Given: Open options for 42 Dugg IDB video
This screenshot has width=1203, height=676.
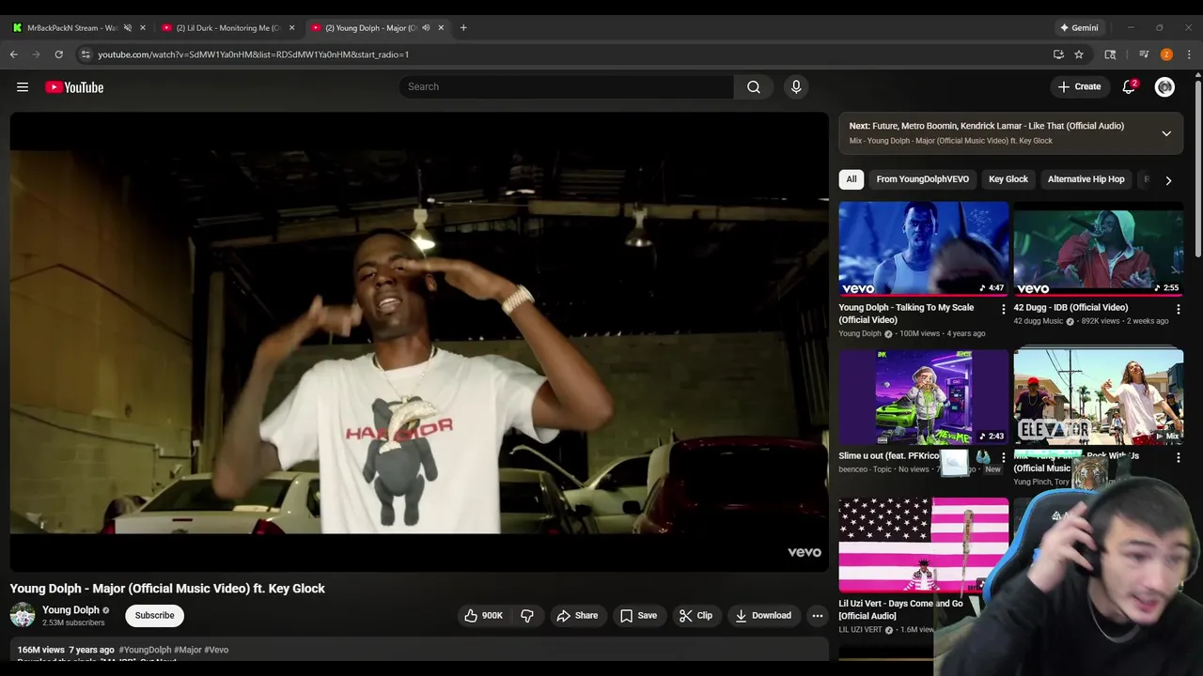Looking at the screenshot, I should click(1178, 309).
